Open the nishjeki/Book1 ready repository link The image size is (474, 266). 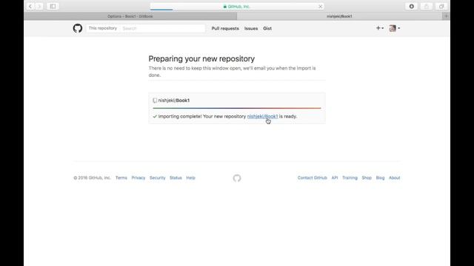[x=262, y=117]
